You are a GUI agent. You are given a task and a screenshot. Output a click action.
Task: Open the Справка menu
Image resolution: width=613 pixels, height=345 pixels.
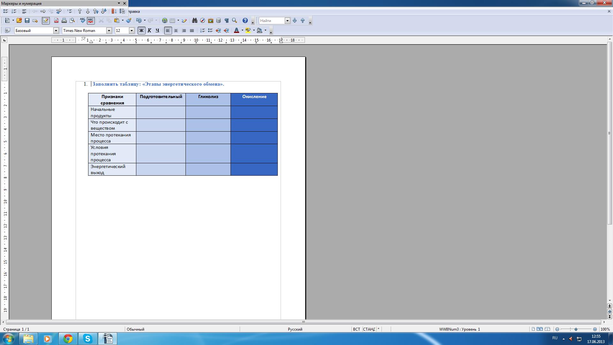pyautogui.click(x=133, y=11)
